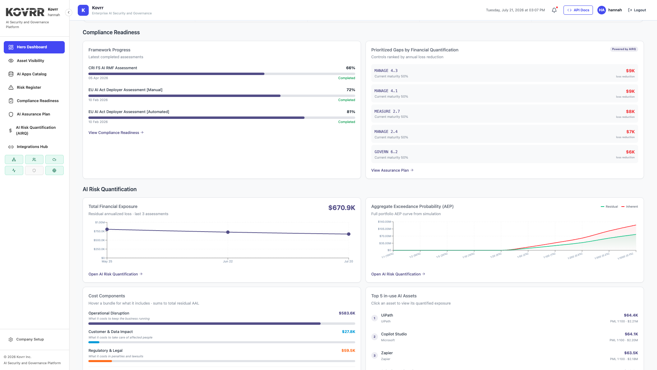
Task: Open the HA user avatar
Action: (602, 10)
